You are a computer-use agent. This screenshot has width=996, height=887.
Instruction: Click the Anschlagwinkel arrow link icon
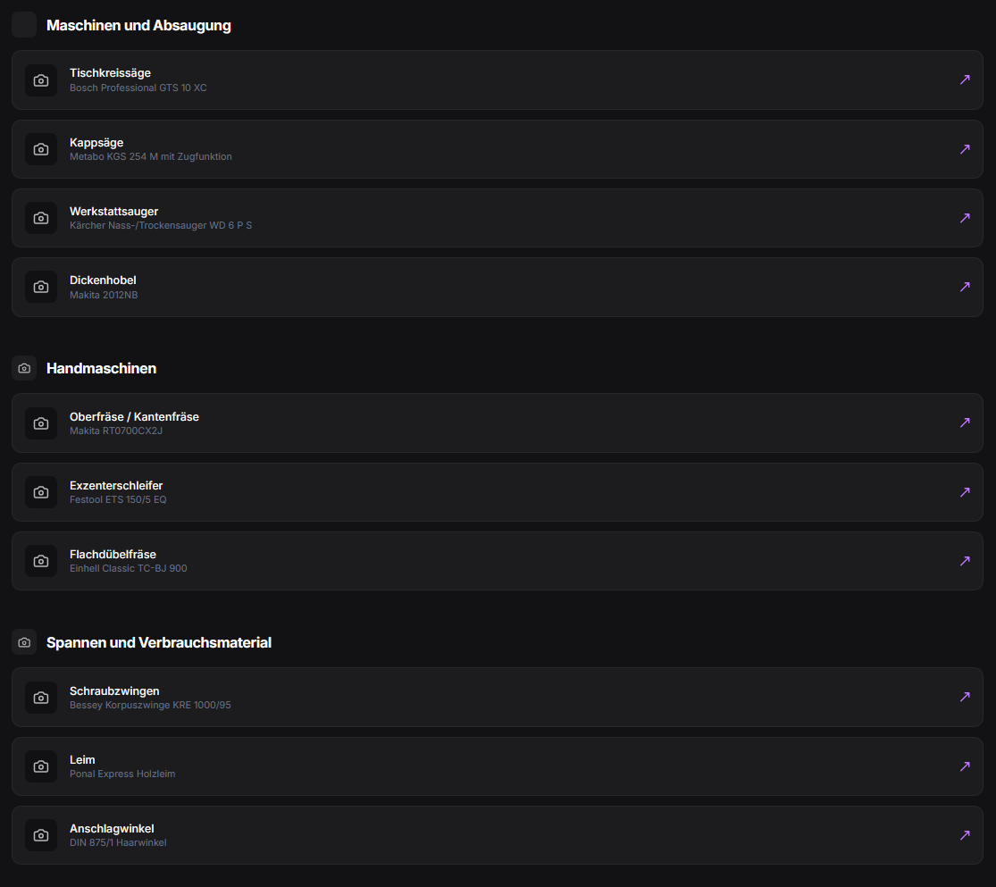tap(965, 835)
